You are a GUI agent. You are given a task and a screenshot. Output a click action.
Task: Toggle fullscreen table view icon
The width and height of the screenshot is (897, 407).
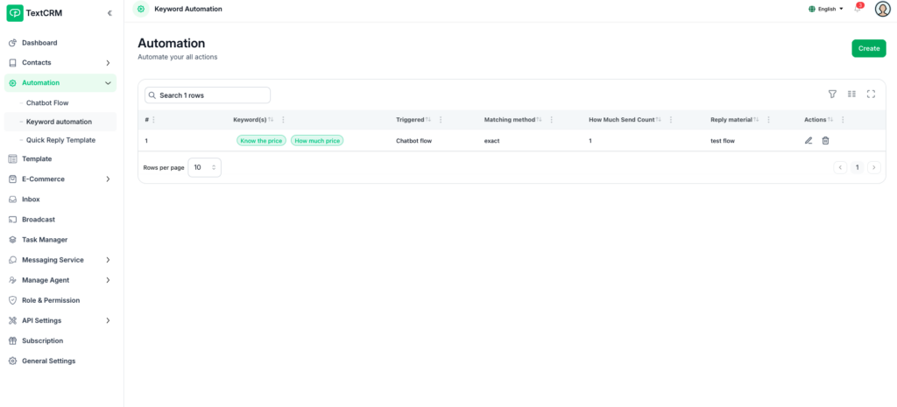(872, 95)
